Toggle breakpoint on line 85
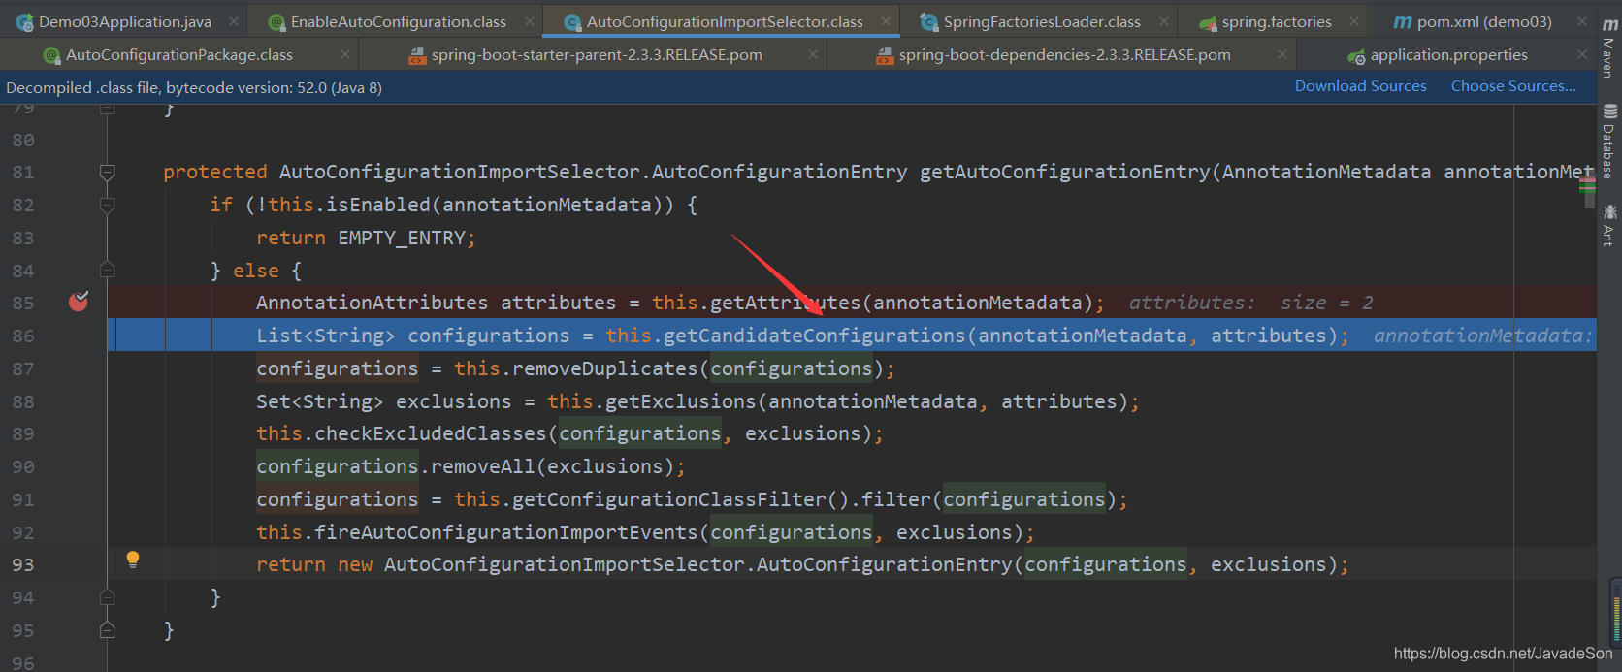1622x672 pixels. tap(79, 302)
